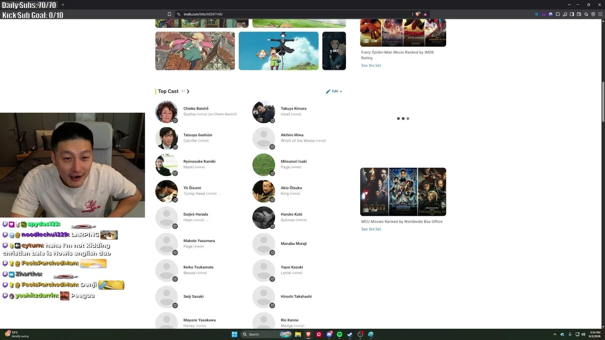Open See the list under MCU Movies

point(371,229)
